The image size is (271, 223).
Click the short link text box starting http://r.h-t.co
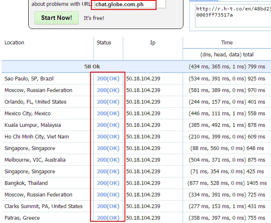[233, 16]
